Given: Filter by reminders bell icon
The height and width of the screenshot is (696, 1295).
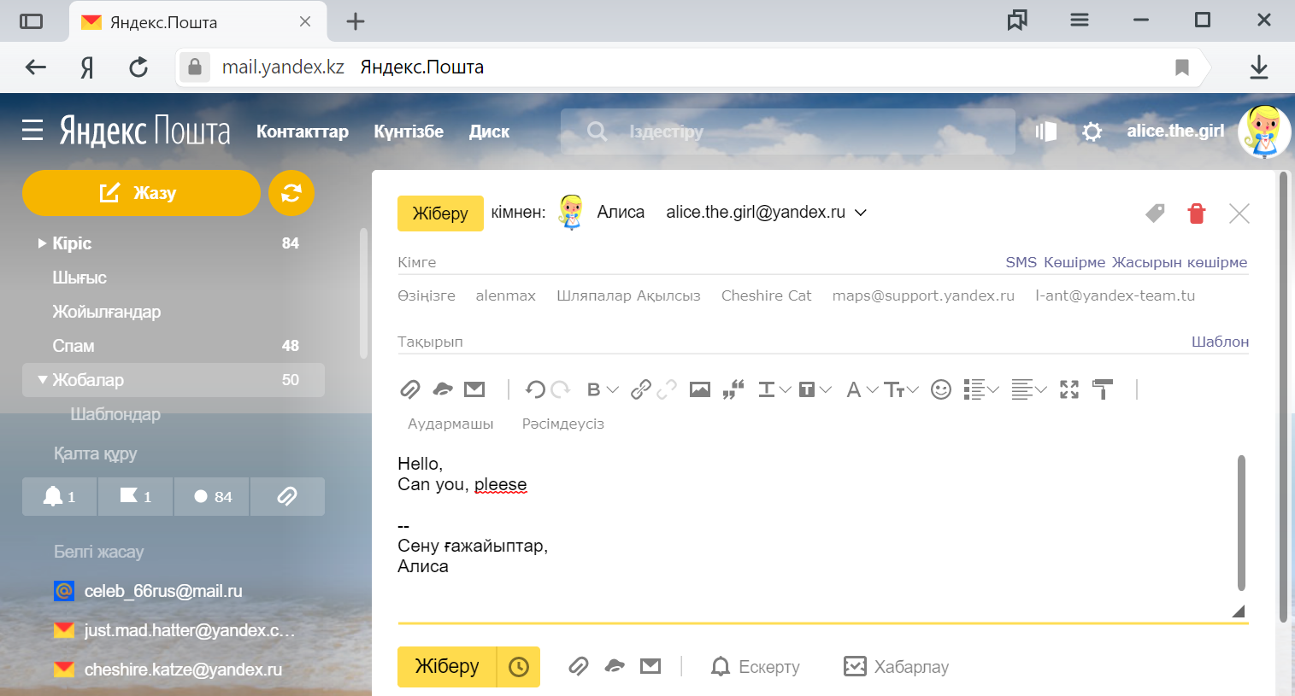Looking at the screenshot, I should pos(60,496).
